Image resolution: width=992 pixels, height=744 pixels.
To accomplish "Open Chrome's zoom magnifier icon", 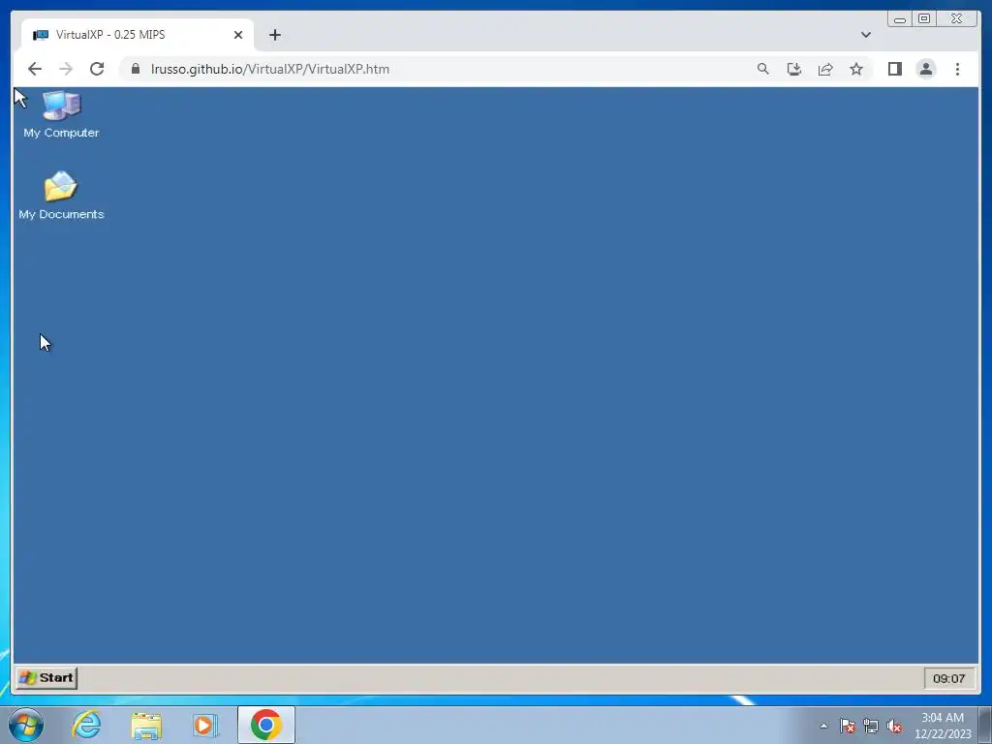I will [x=763, y=69].
